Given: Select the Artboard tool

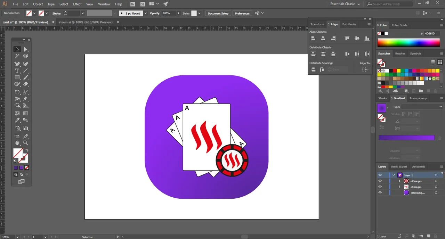Looking at the screenshot, I should 17,136.
